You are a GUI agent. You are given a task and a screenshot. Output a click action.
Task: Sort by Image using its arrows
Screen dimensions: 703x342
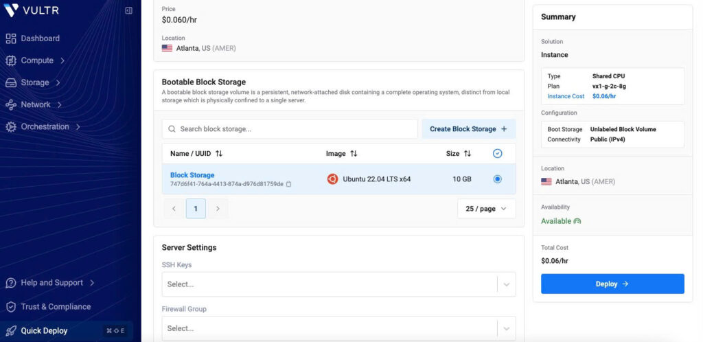354,153
